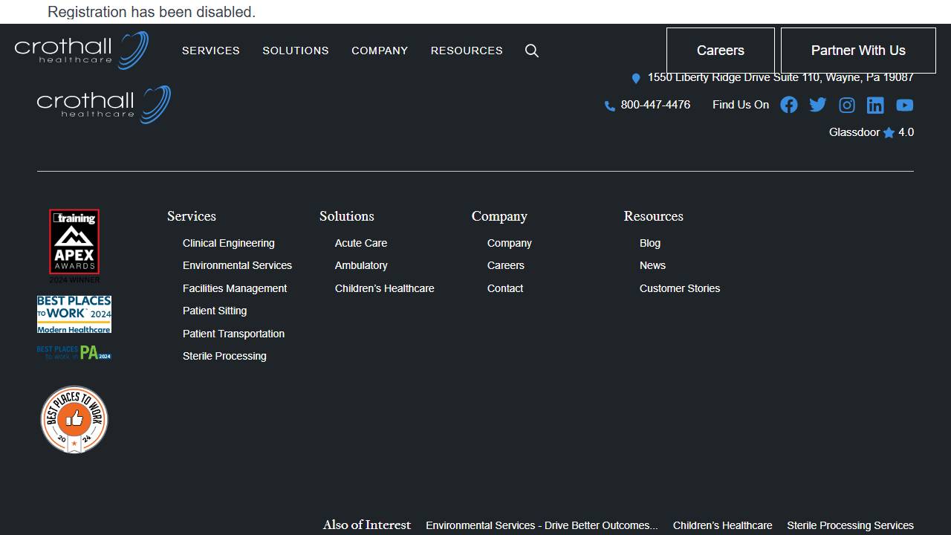Click the Careers button
The image size is (951, 535).
click(x=720, y=51)
